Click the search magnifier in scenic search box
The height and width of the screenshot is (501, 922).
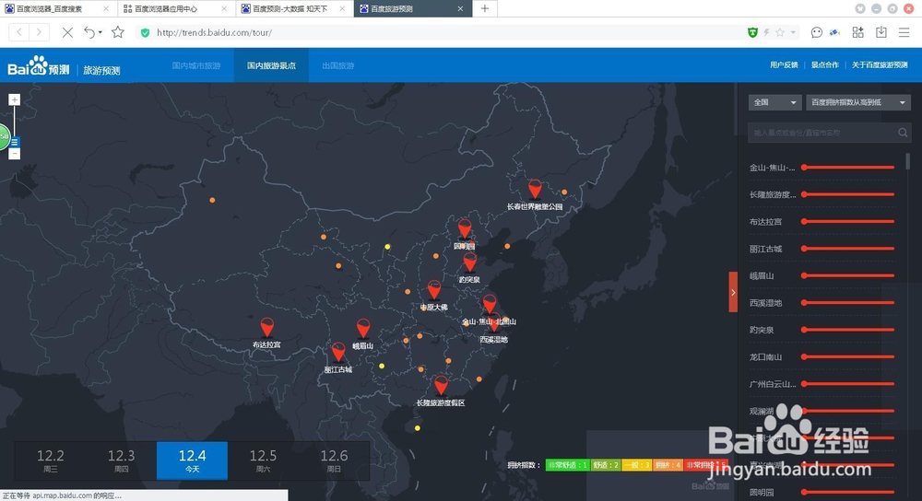[903, 133]
